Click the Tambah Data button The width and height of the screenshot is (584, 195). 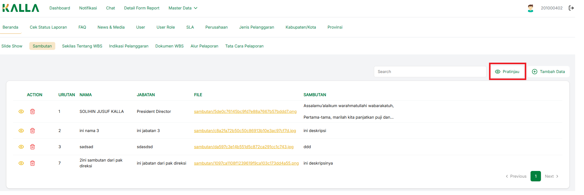[549, 72]
